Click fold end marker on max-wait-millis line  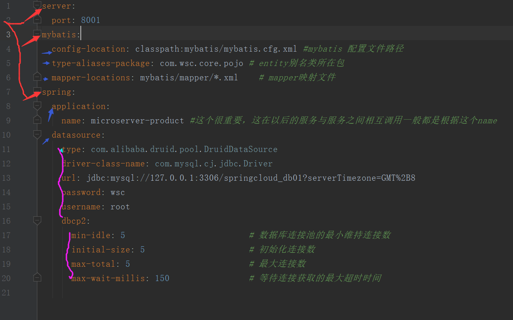point(37,277)
